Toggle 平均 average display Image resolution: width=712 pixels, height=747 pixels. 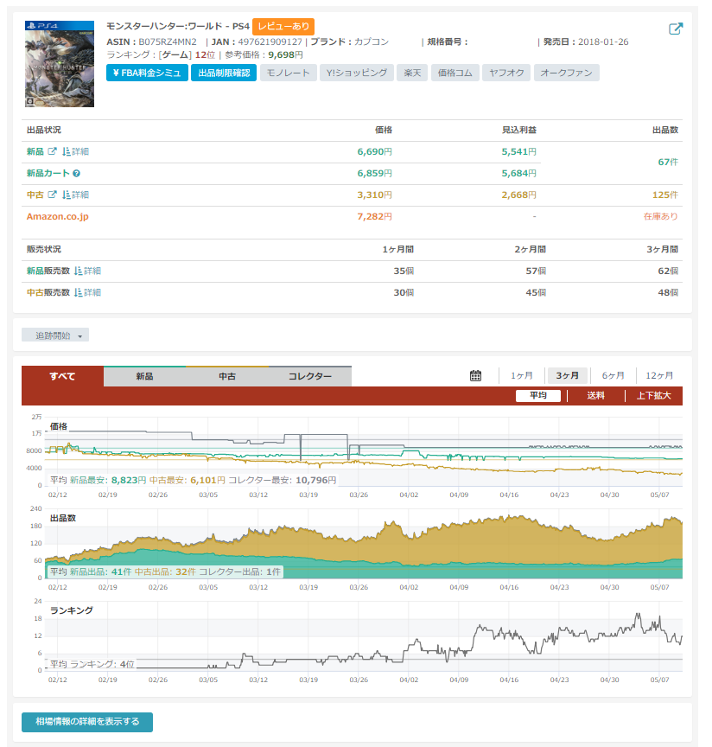(x=538, y=395)
